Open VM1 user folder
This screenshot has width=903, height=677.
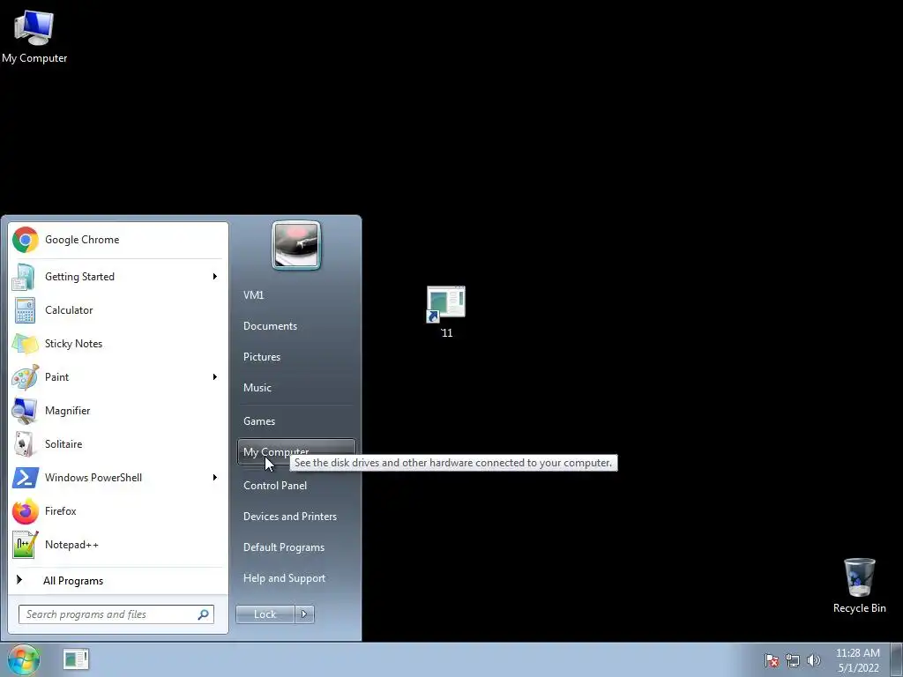(x=296, y=295)
